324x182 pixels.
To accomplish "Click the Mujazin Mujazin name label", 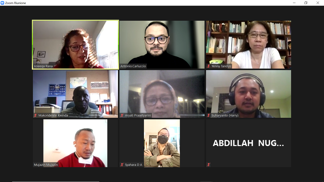I will [46, 165].
